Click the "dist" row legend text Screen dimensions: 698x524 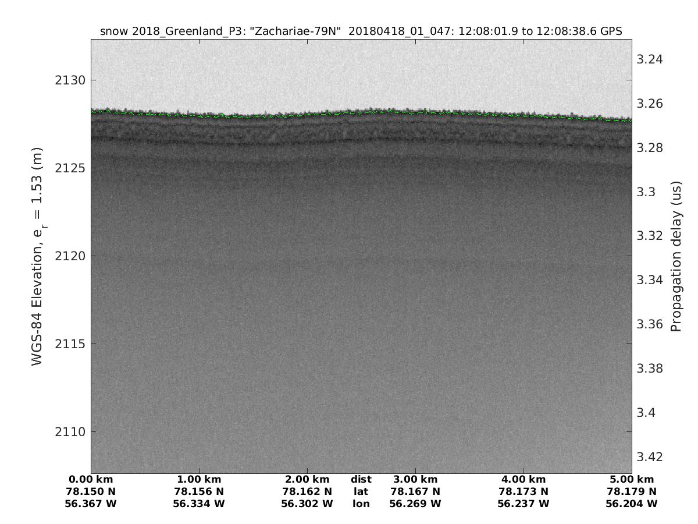point(361,480)
